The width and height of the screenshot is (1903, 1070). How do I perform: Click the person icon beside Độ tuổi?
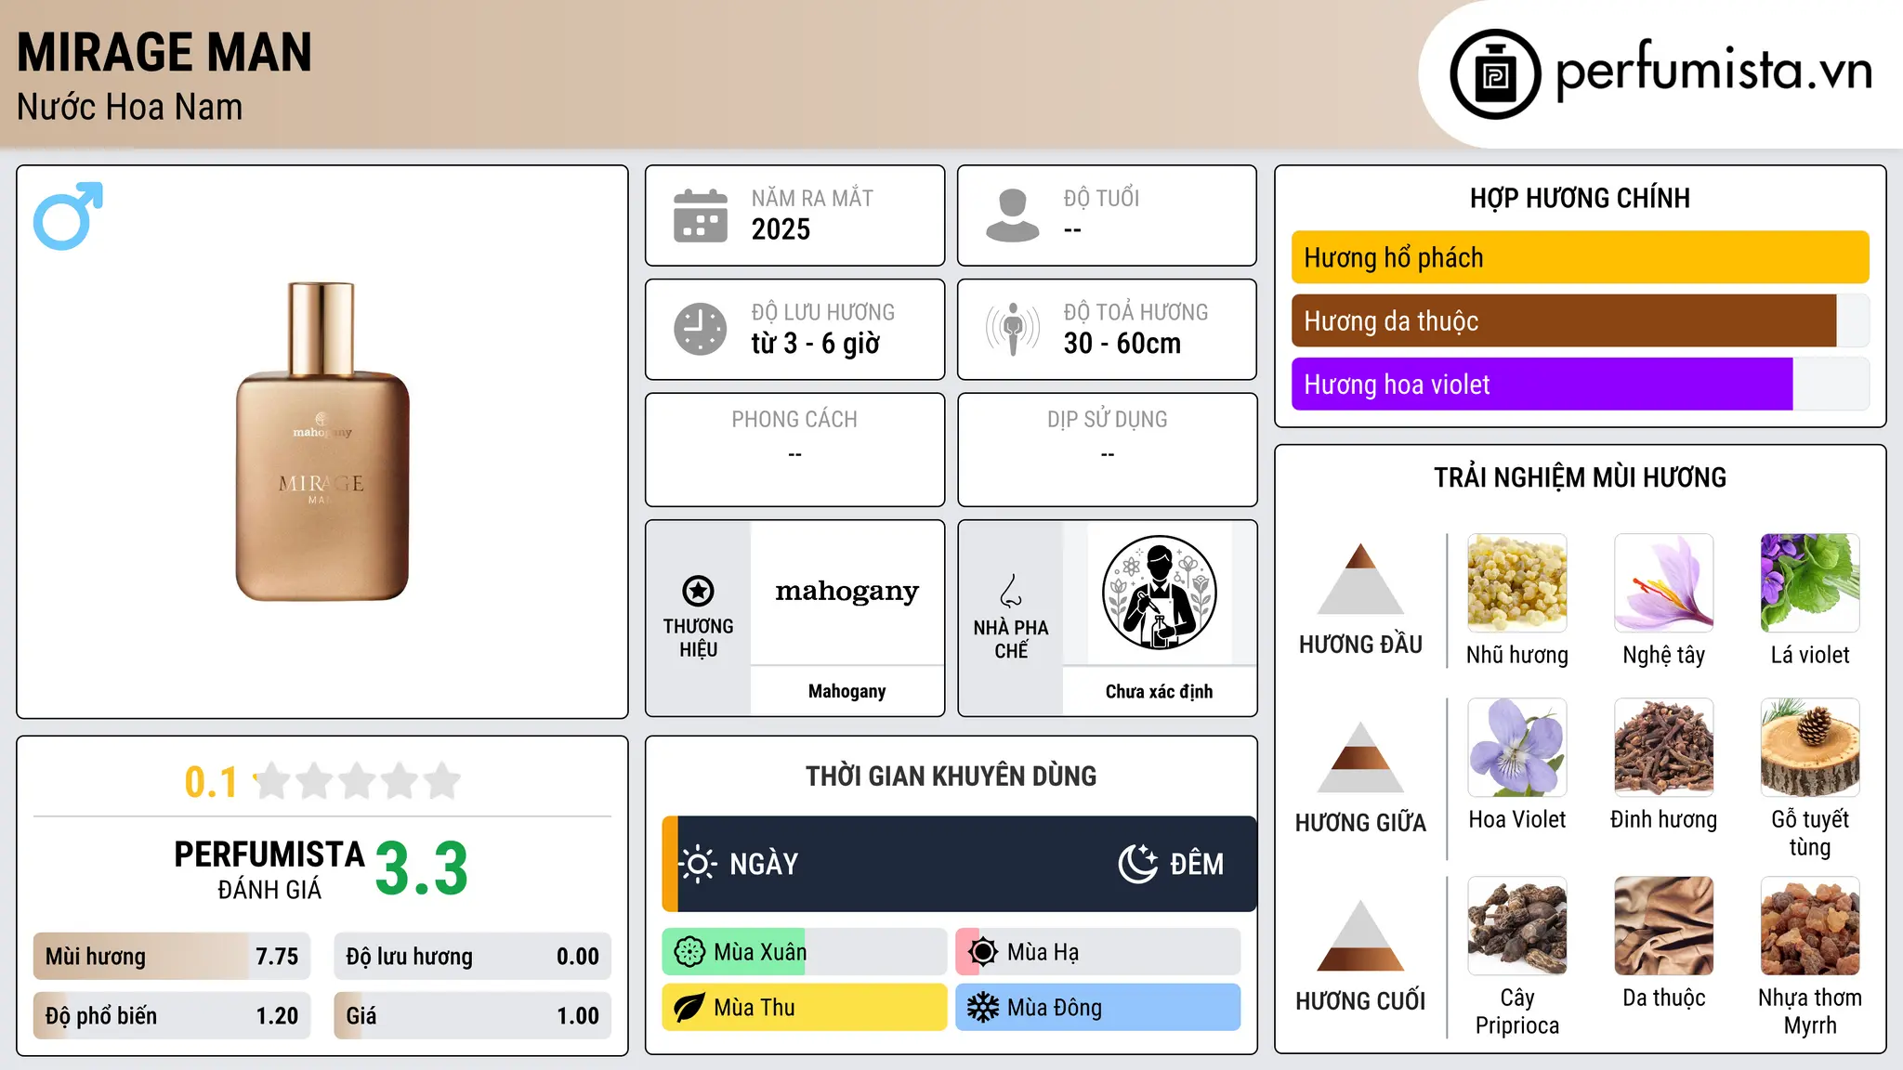coord(1012,215)
